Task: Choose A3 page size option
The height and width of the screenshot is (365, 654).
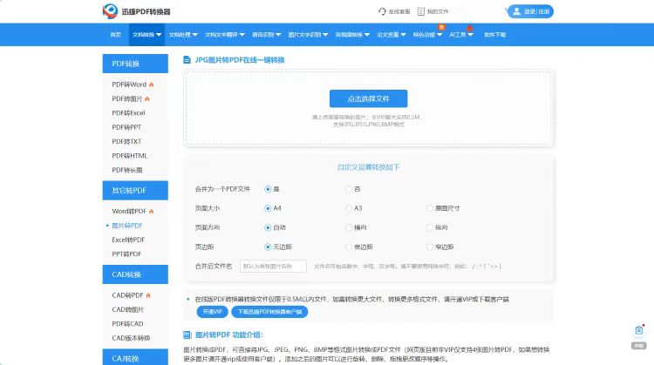Action: [x=349, y=208]
